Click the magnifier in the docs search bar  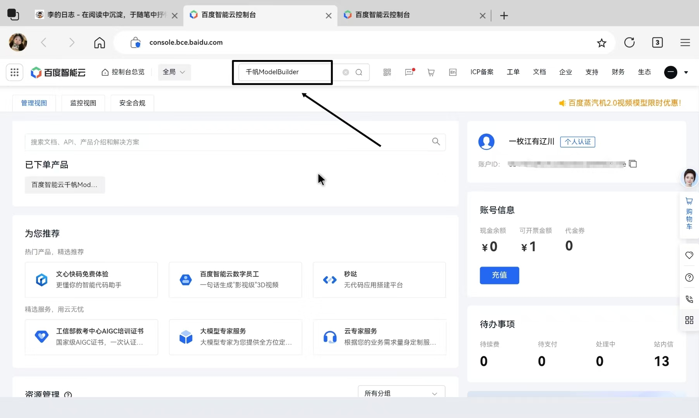click(436, 142)
